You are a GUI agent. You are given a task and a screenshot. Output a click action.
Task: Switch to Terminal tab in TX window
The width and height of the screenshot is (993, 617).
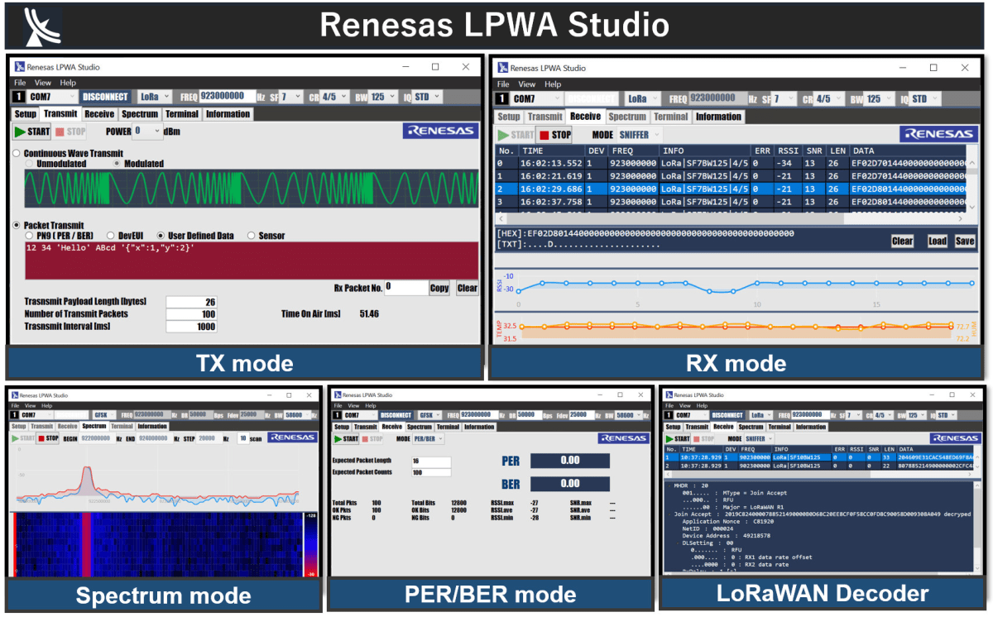(181, 114)
